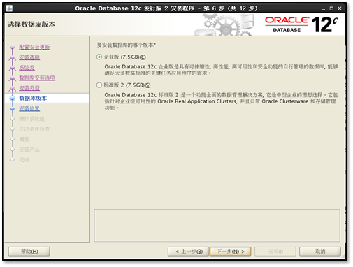
Task: Open the 系统类 step link
Action: point(27,68)
